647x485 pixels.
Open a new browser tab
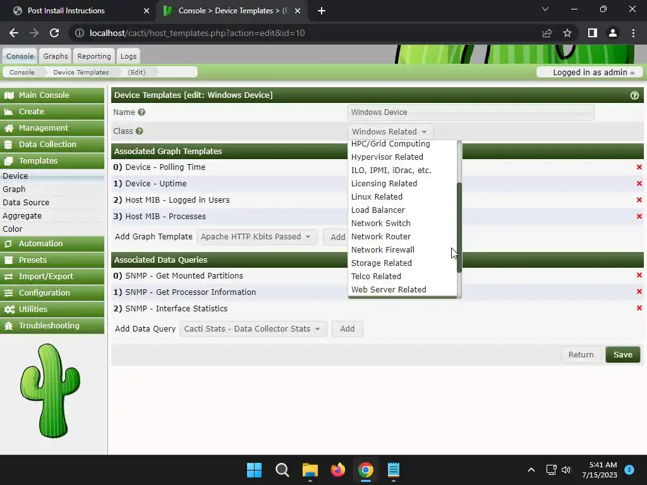click(322, 11)
